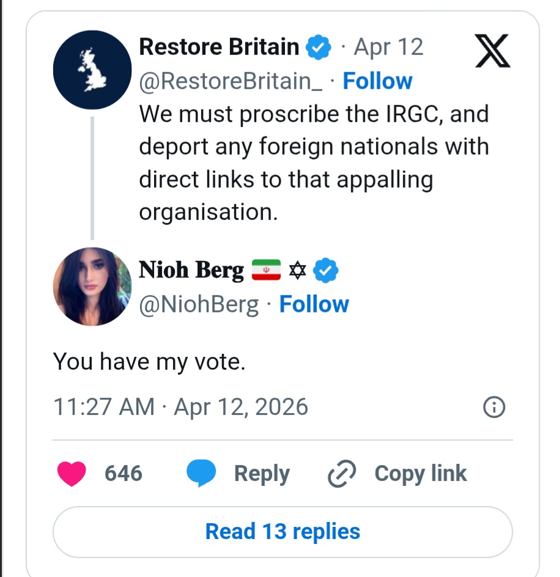Click the Iran flag emoji

[x=266, y=270]
